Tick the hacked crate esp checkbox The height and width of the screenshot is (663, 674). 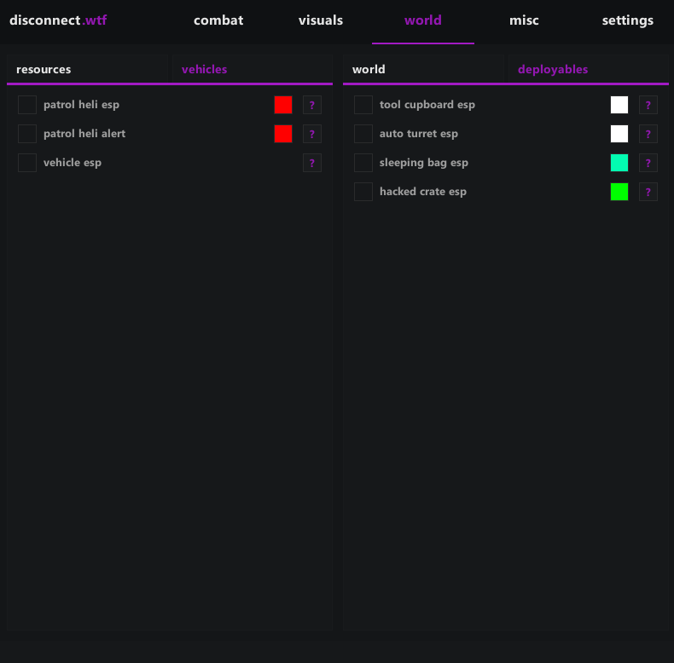[x=363, y=192]
